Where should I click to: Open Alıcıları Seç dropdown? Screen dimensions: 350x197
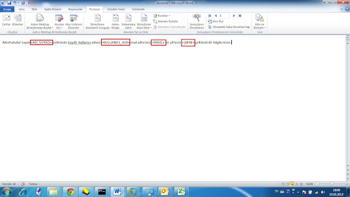coord(59,21)
